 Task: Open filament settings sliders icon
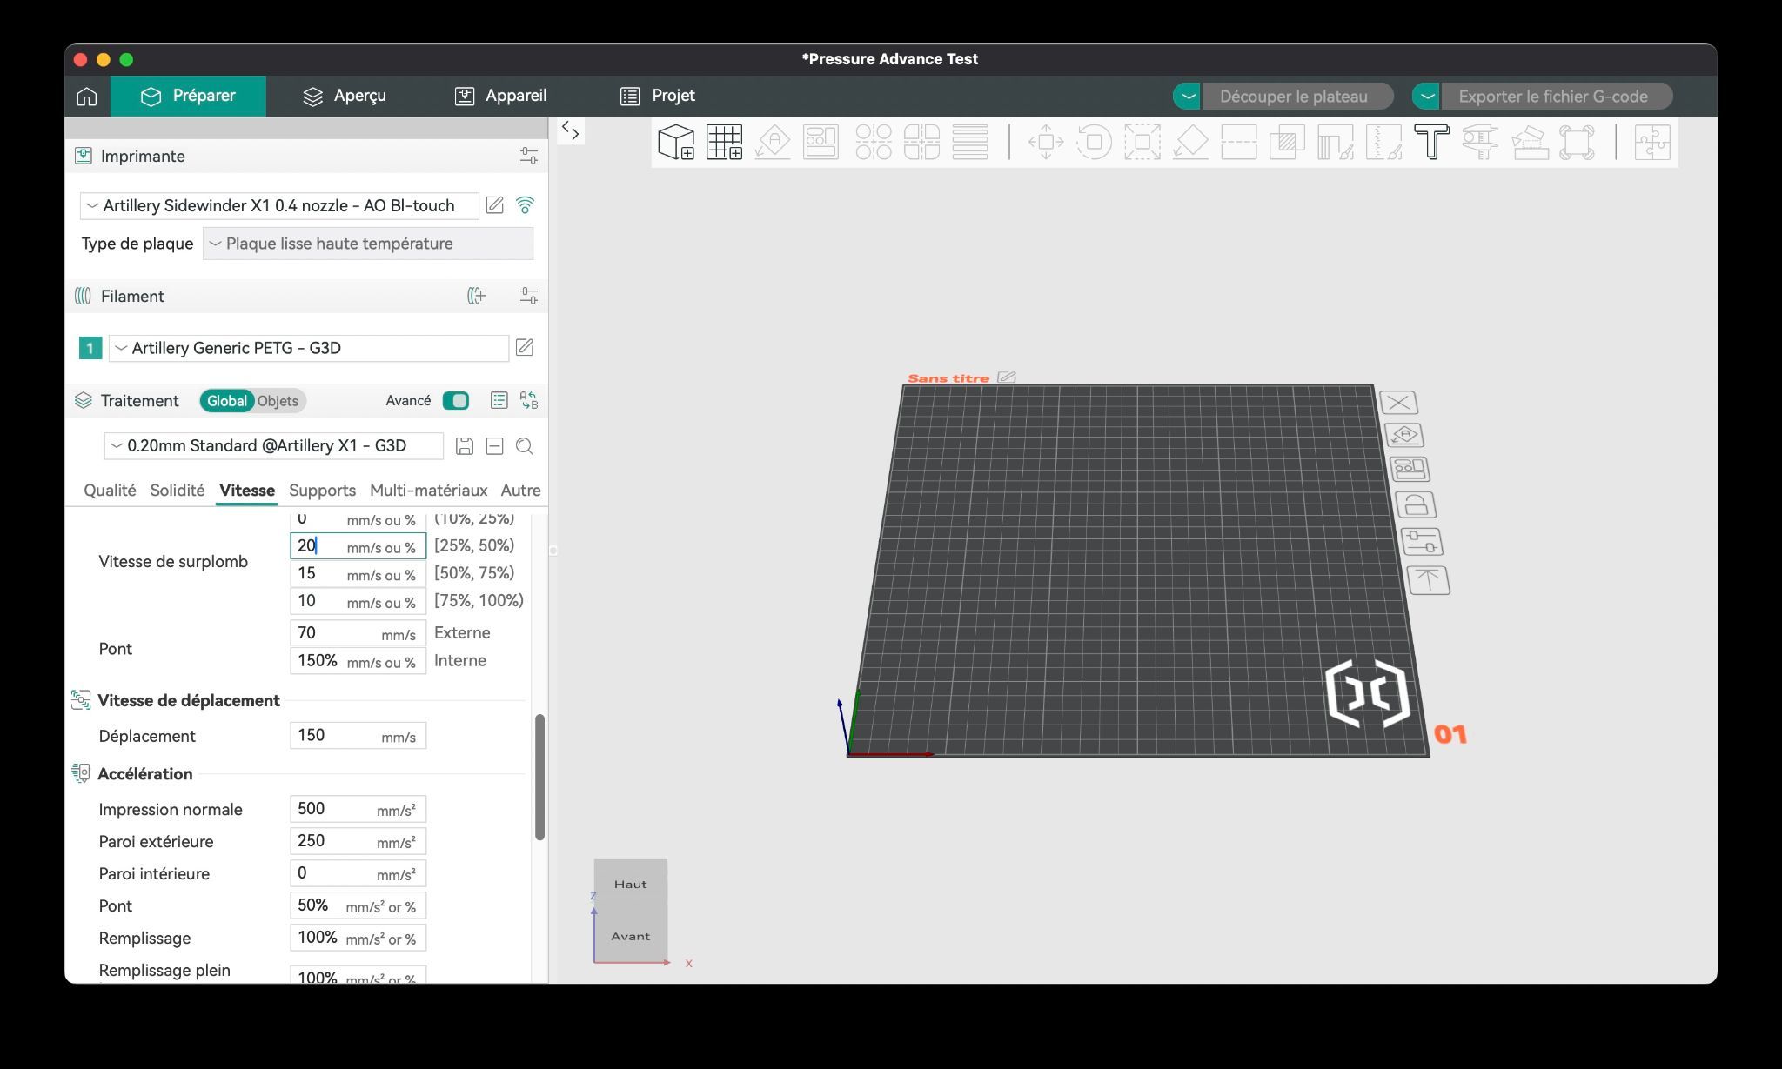click(528, 296)
